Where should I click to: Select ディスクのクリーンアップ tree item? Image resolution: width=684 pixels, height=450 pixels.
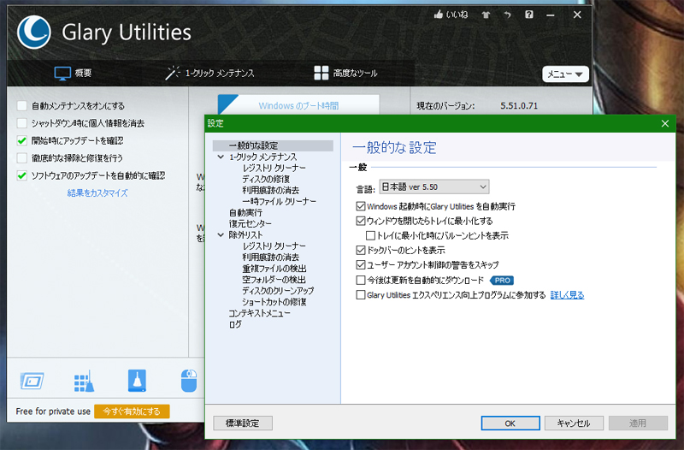[278, 291]
